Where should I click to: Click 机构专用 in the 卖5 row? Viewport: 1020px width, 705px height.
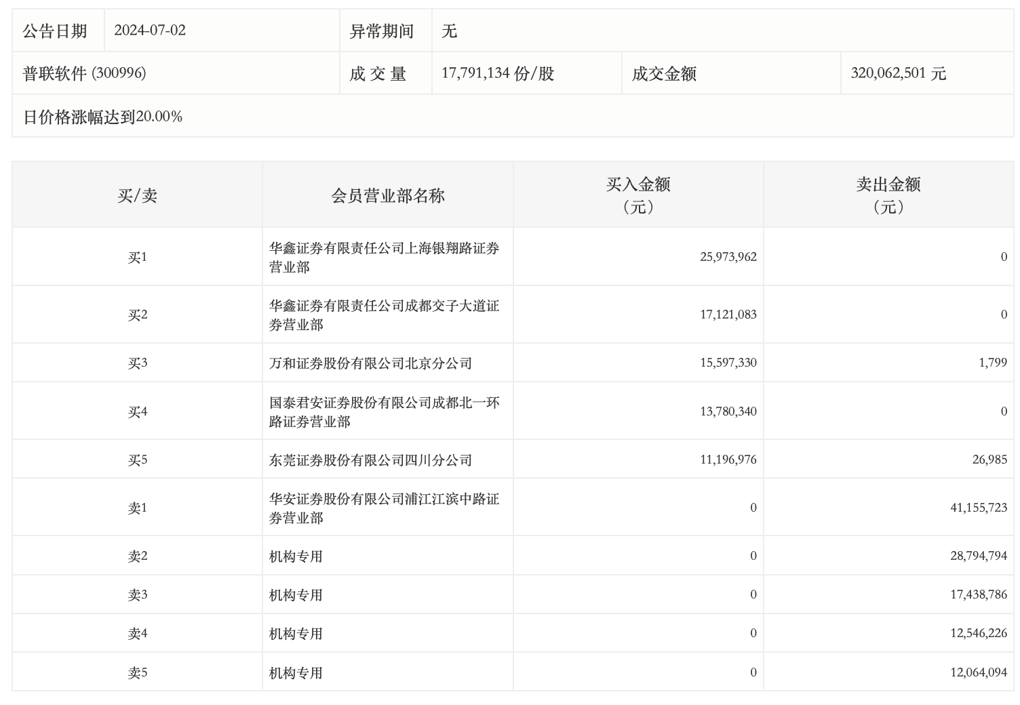296,673
